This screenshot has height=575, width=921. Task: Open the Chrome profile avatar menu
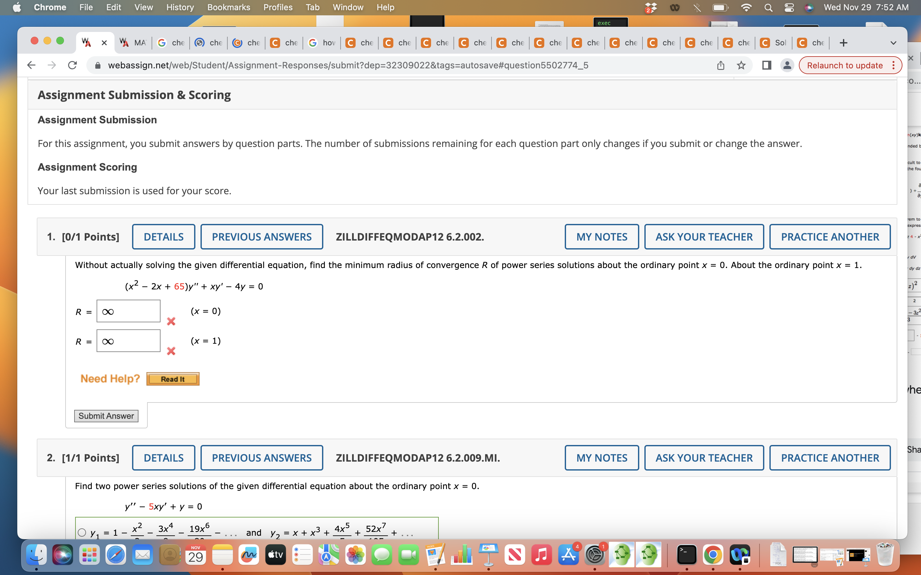pyautogui.click(x=786, y=65)
